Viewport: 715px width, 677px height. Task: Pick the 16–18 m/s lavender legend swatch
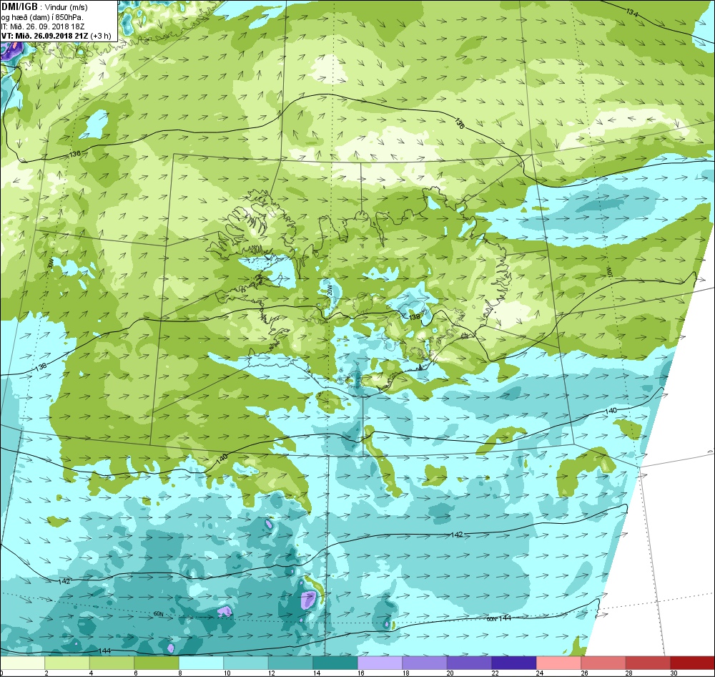pos(380,663)
